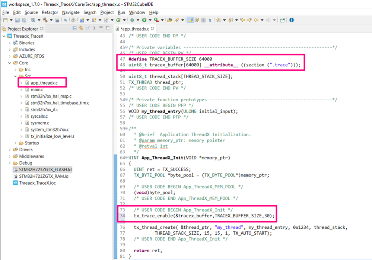The height and width of the screenshot is (260, 372).
Task: Open dropdown next to New file icon
Action: click(x=11, y=20)
